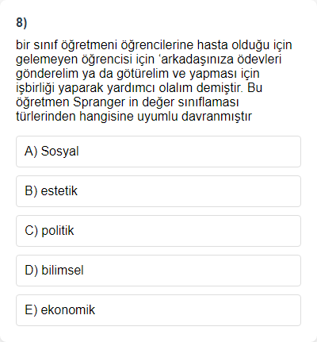Click the question number 8) label
The width and height of the screenshot is (317, 342).
(x=21, y=23)
